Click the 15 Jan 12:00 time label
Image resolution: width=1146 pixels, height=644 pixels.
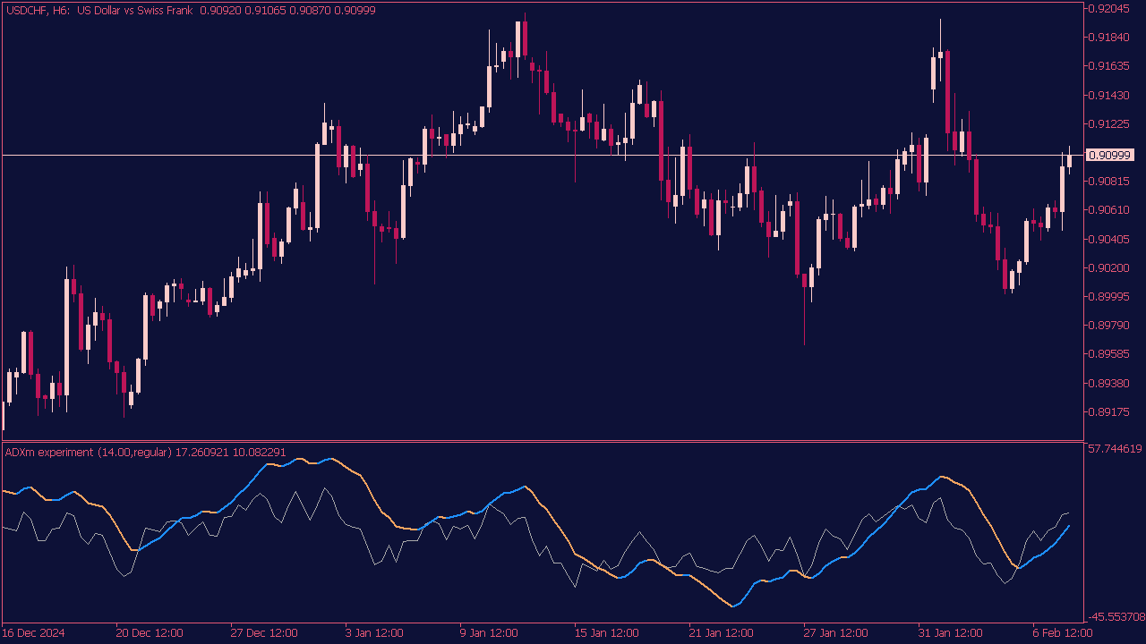[x=606, y=632]
